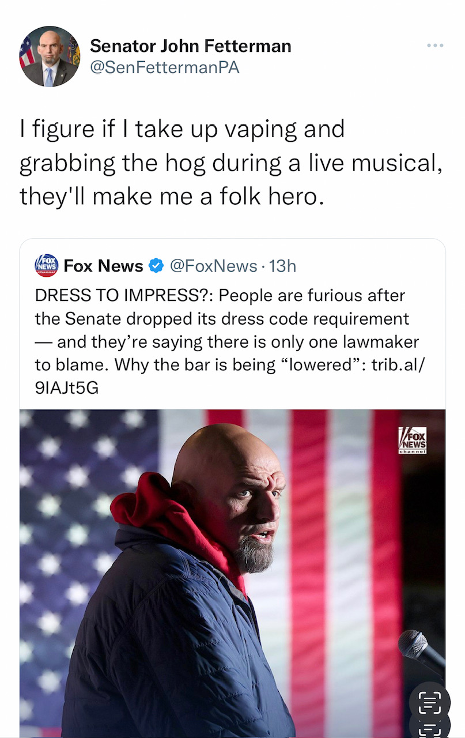Open the three-dot more options menu
Viewport: 465px width, 738px height.
tap(436, 46)
